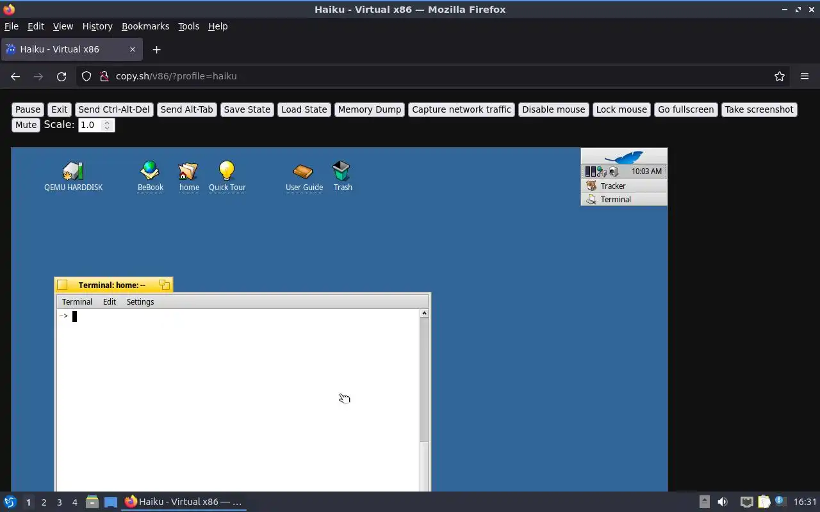
Task: Click the Take screenshot button
Action: (759, 109)
